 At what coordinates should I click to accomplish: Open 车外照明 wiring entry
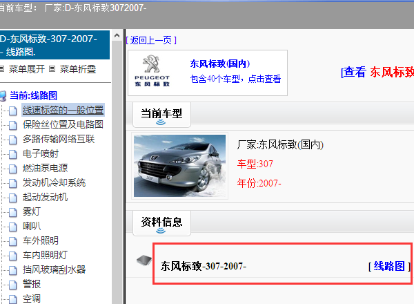pyautogui.click(x=41, y=241)
